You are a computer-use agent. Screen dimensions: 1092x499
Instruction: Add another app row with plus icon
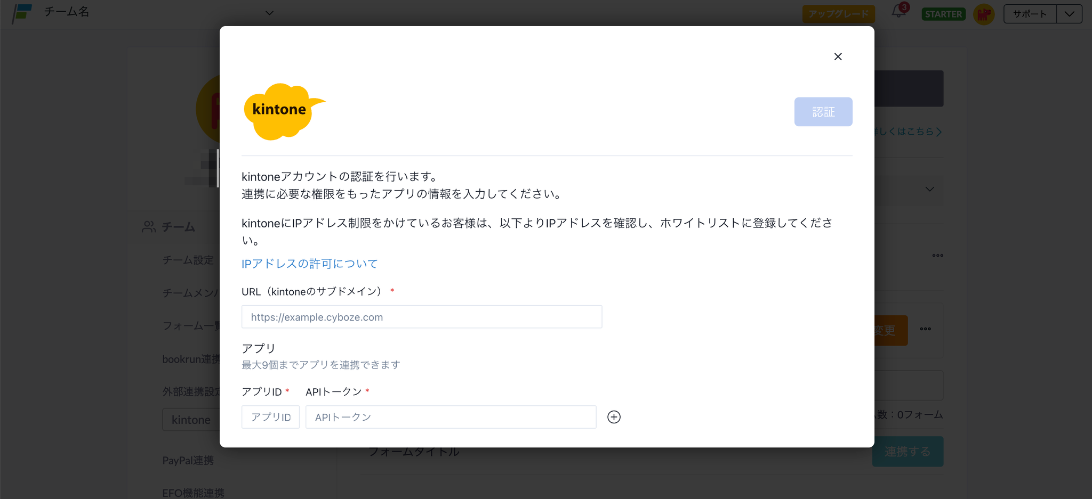click(614, 417)
